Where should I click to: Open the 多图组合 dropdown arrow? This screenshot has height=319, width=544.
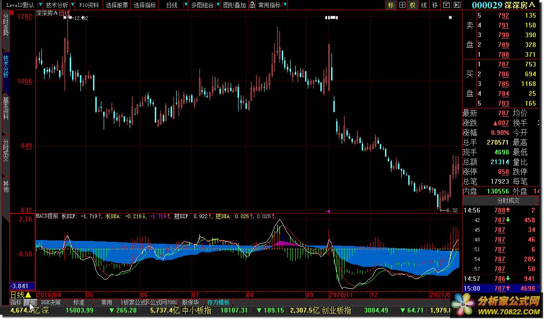pyautogui.click(x=218, y=5)
